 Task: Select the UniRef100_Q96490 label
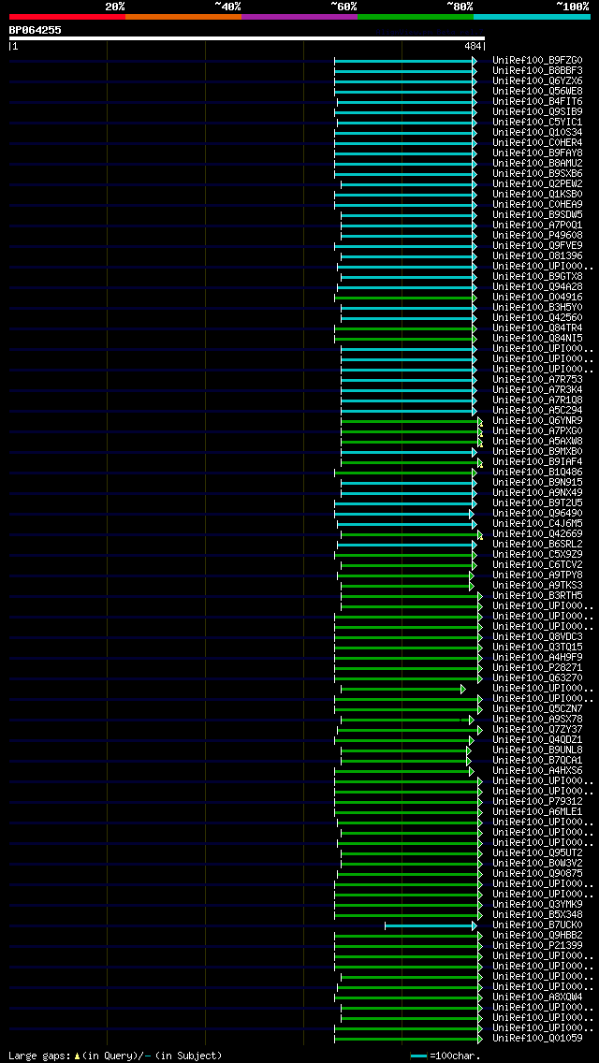[x=537, y=513]
